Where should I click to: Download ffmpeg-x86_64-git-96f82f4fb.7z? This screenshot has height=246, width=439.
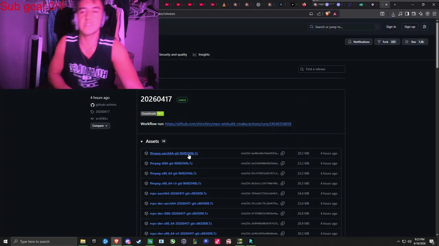click(x=173, y=173)
